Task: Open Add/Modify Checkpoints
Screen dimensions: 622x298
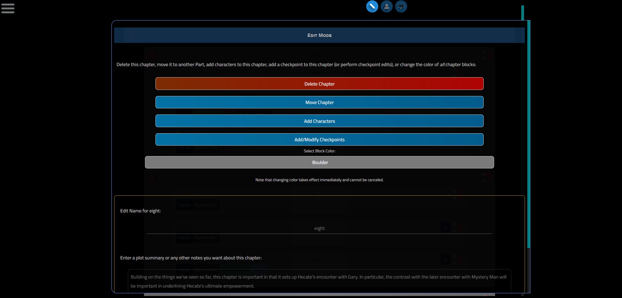Action: [319, 140]
